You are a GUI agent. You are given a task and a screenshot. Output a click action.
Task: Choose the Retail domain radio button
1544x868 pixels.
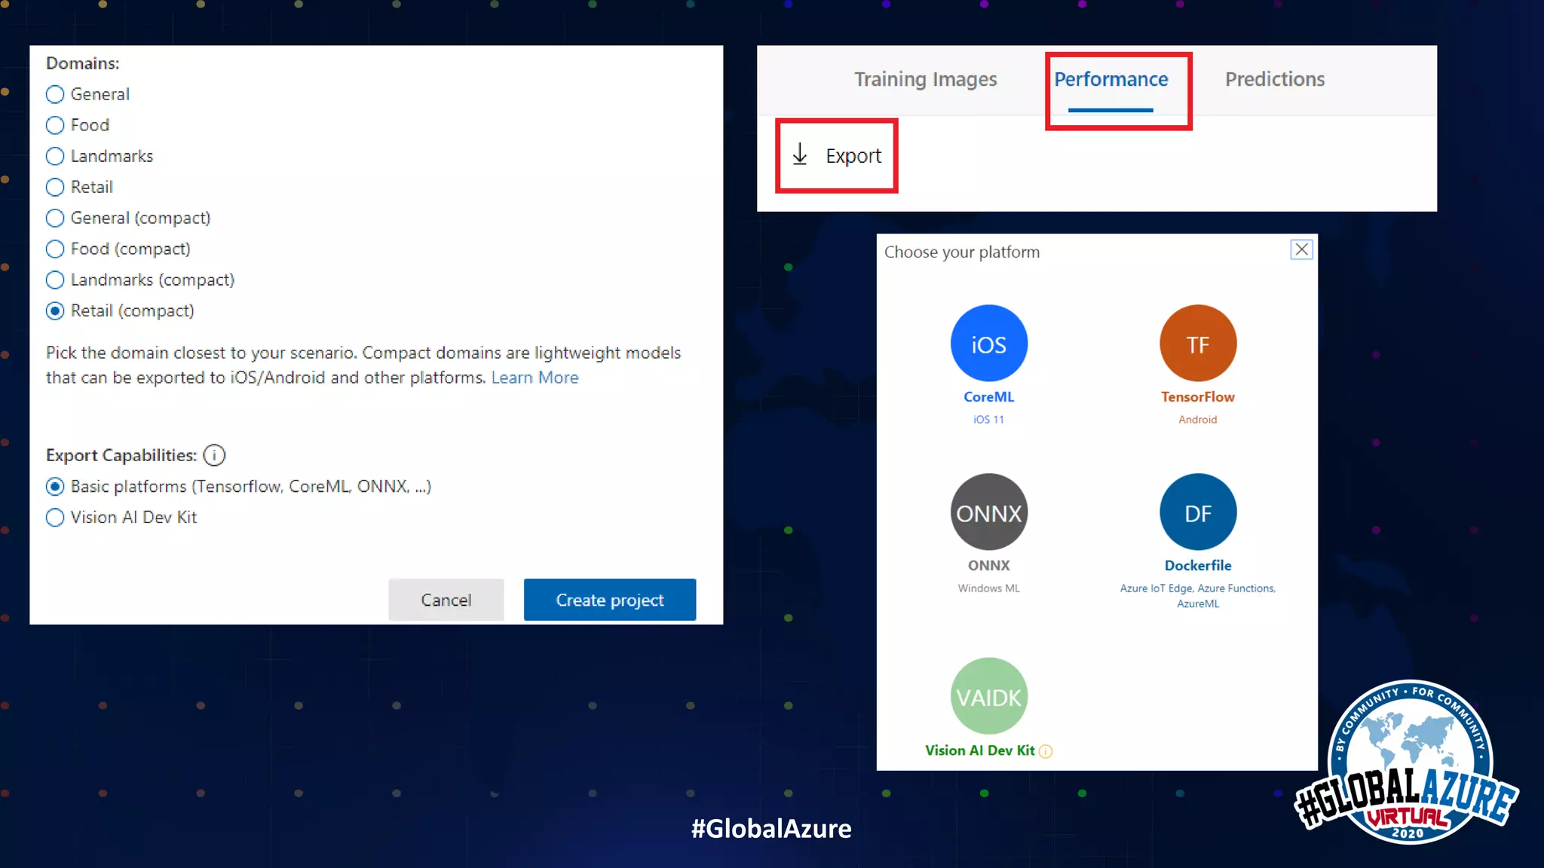pyautogui.click(x=55, y=187)
